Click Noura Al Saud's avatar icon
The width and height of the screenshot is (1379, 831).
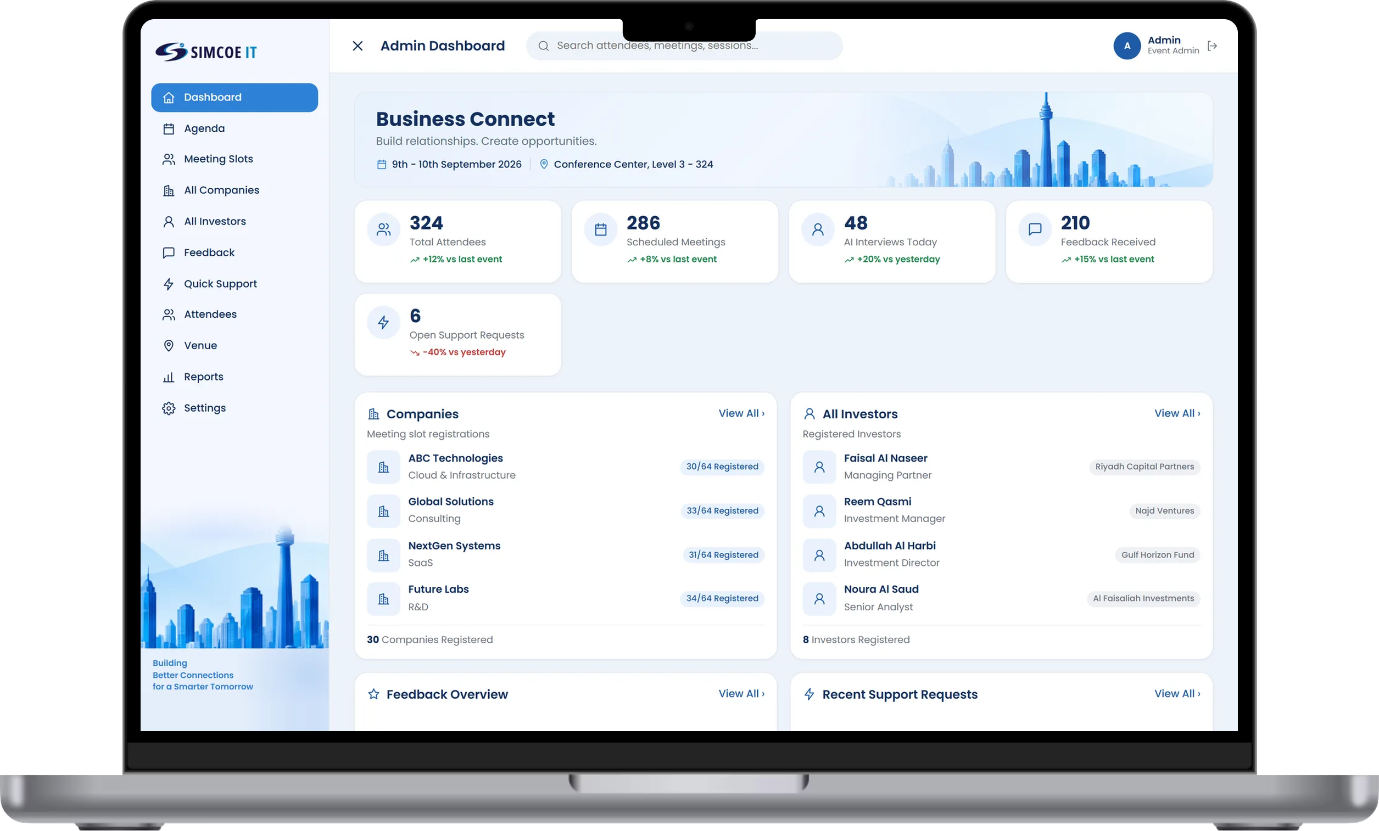pos(819,598)
